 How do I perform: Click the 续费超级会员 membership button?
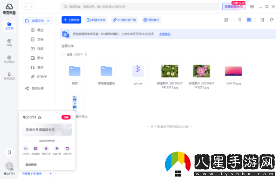click(234, 7)
